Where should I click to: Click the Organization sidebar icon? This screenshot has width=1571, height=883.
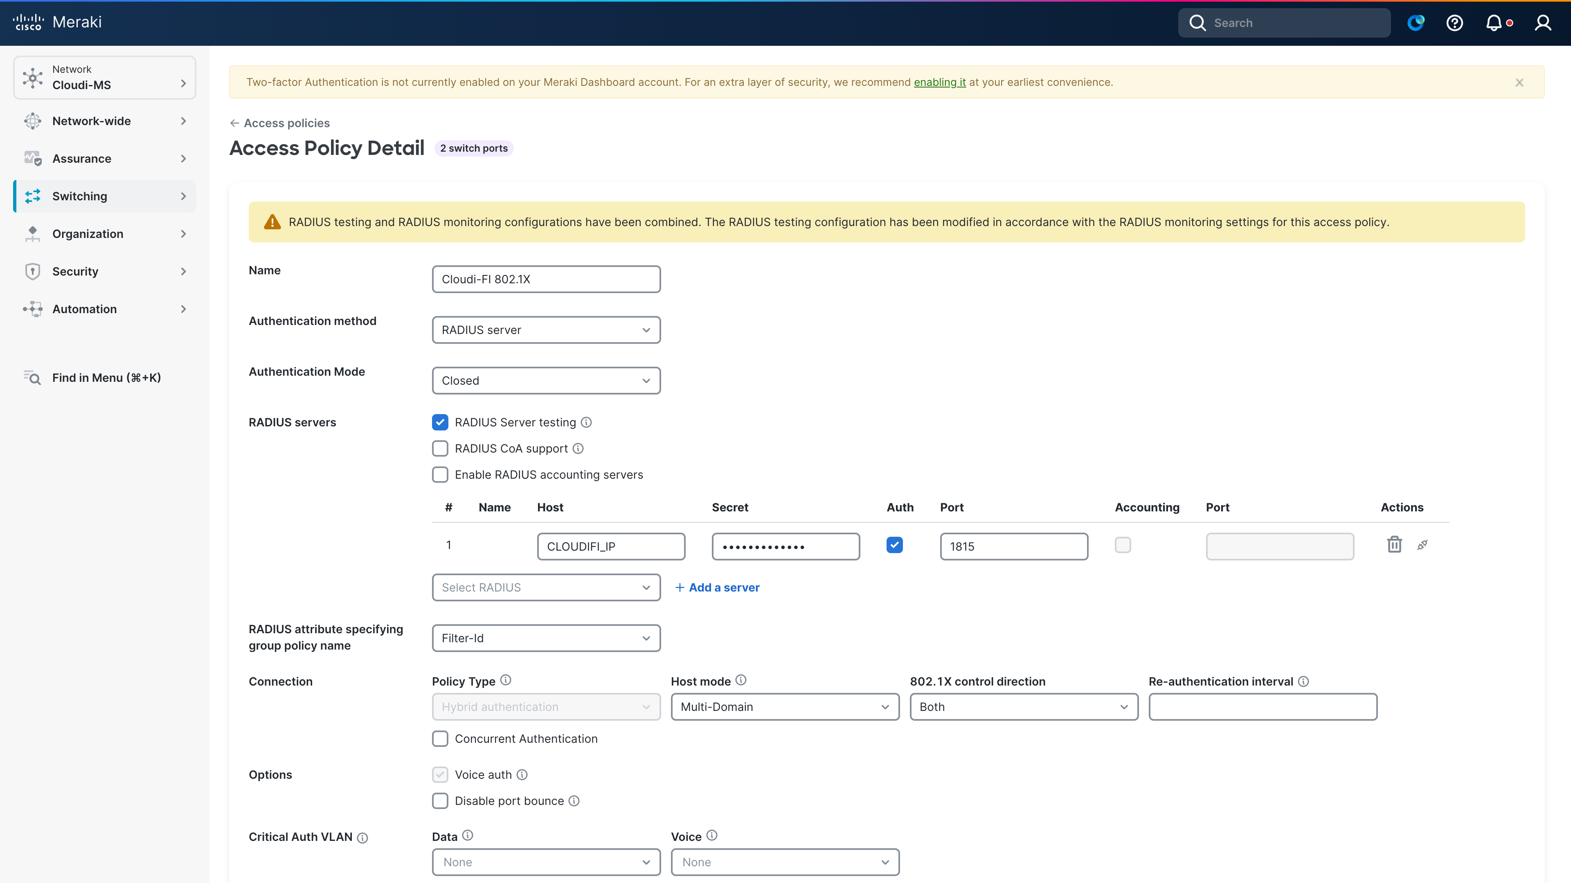(33, 233)
